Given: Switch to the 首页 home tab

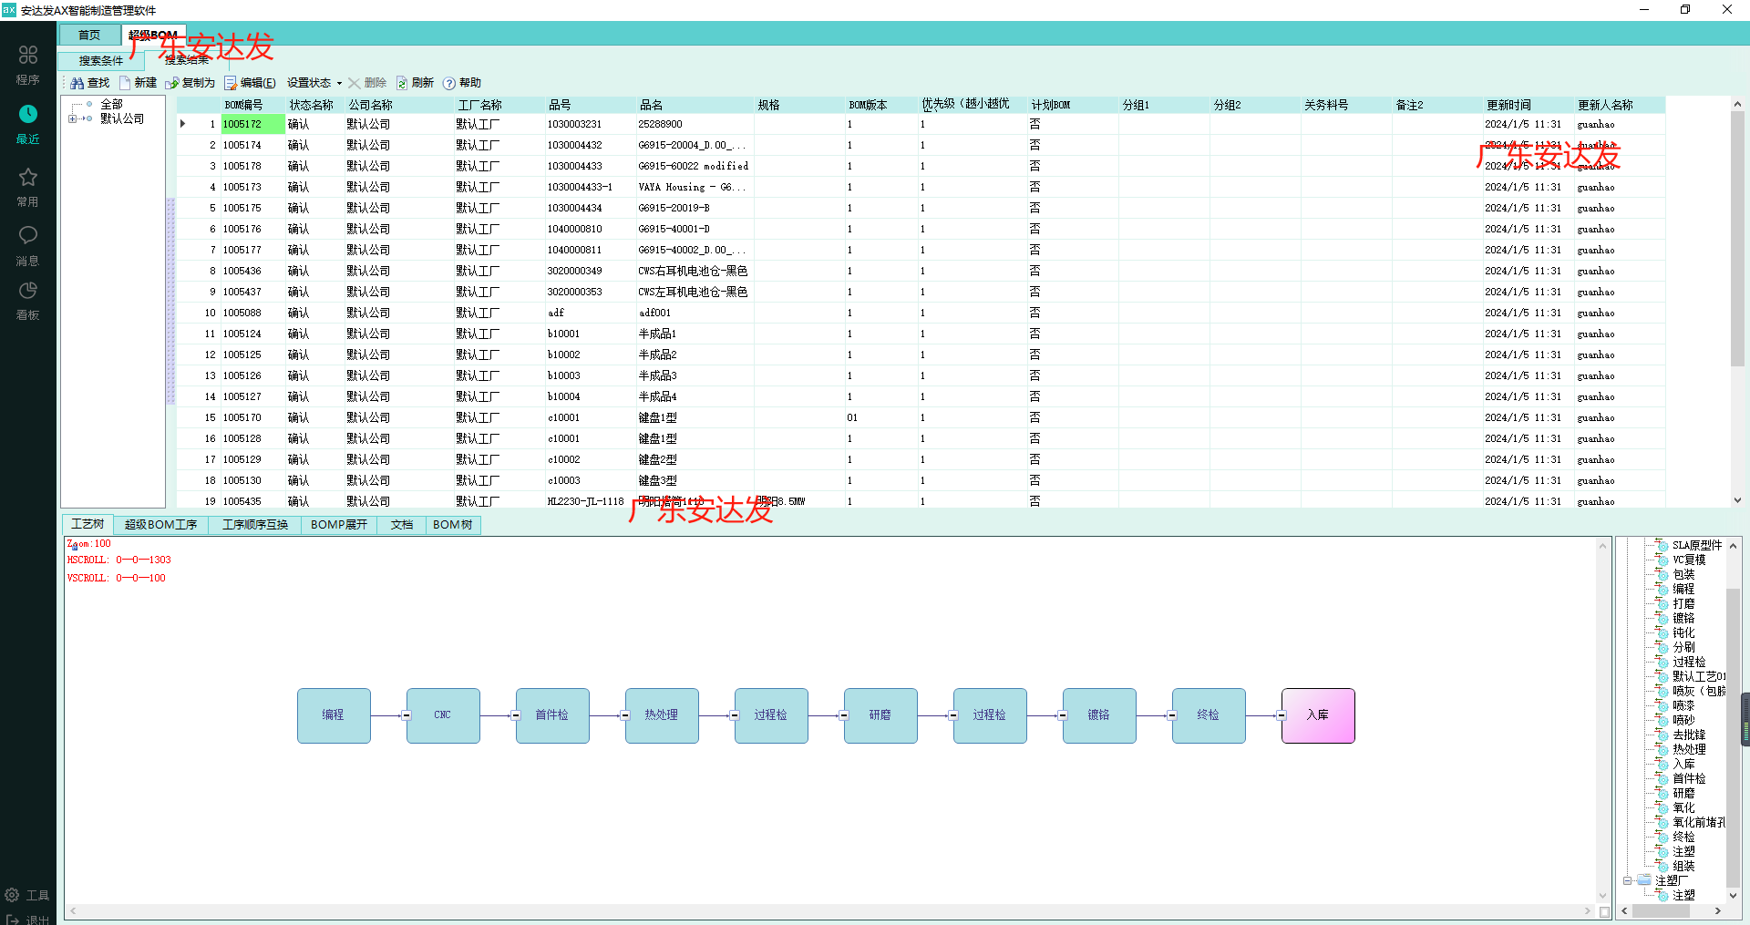Looking at the screenshot, I should [89, 35].
